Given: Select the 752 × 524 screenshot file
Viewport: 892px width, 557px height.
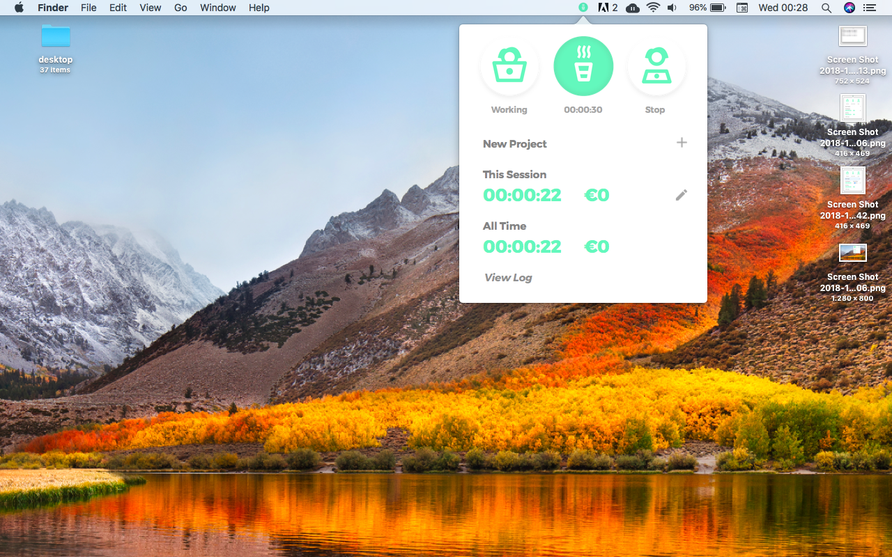Looking at the screenshot, I should pos(853,54).
